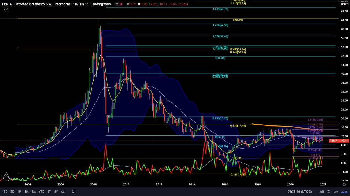Select the 5D time range
This screenshot has width=350, height=196.
(12, 192)
